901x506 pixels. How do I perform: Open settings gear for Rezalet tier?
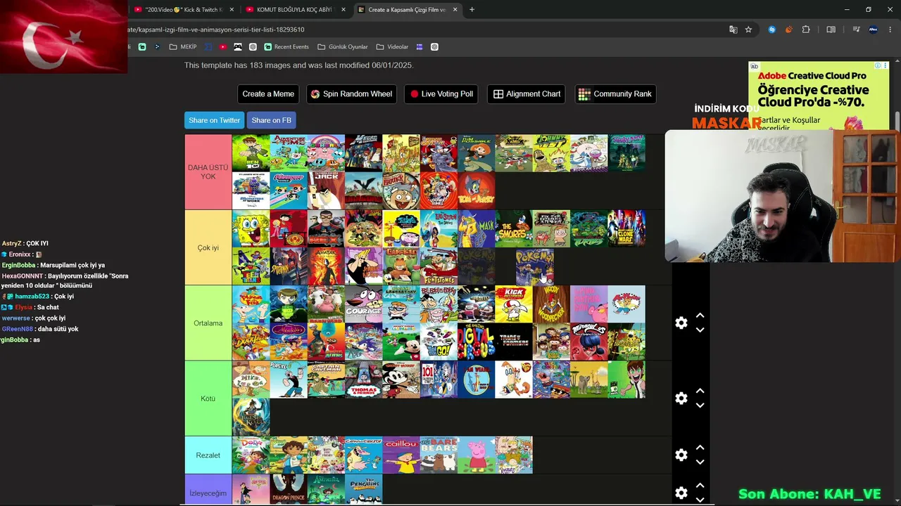[x=681, y=455]
